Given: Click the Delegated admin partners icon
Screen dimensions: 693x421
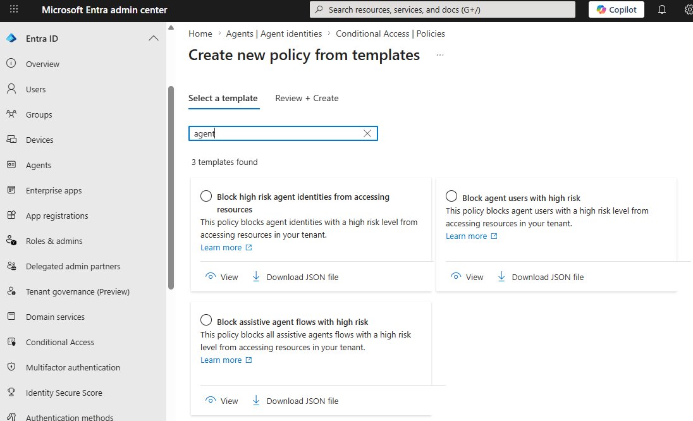Looking at the screenshot, I should click(11, 266).
